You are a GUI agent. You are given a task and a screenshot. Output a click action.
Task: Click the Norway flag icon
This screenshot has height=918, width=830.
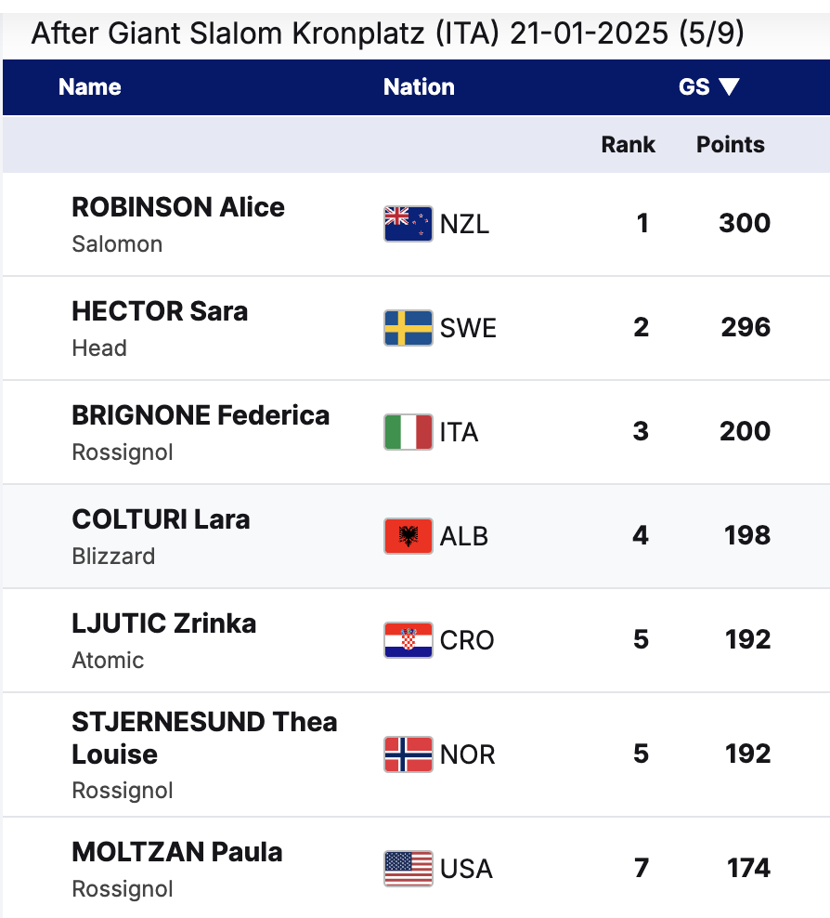(x=408, y=754)
